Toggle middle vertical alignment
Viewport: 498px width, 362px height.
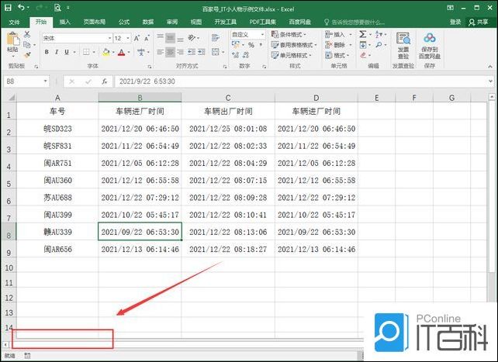coord(170,38)
